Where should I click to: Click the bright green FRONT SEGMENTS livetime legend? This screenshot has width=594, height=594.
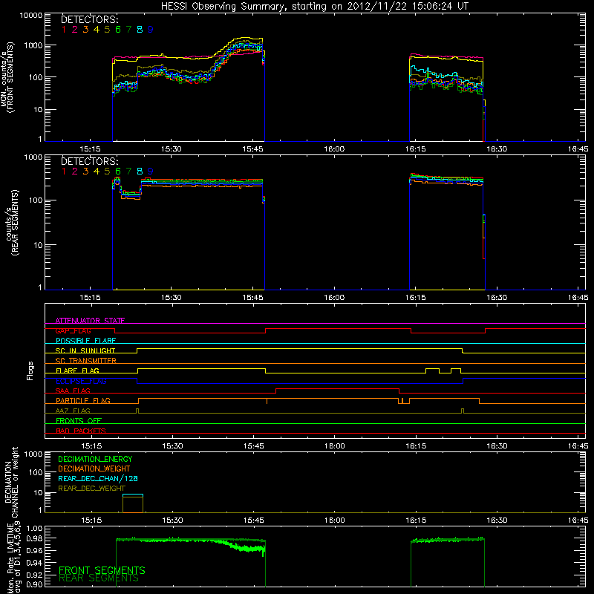pyautogui.click(x=102, y=570)
